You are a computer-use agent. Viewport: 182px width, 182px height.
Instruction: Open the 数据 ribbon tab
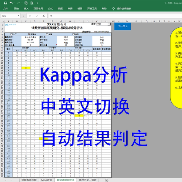(x=60, y=9)
